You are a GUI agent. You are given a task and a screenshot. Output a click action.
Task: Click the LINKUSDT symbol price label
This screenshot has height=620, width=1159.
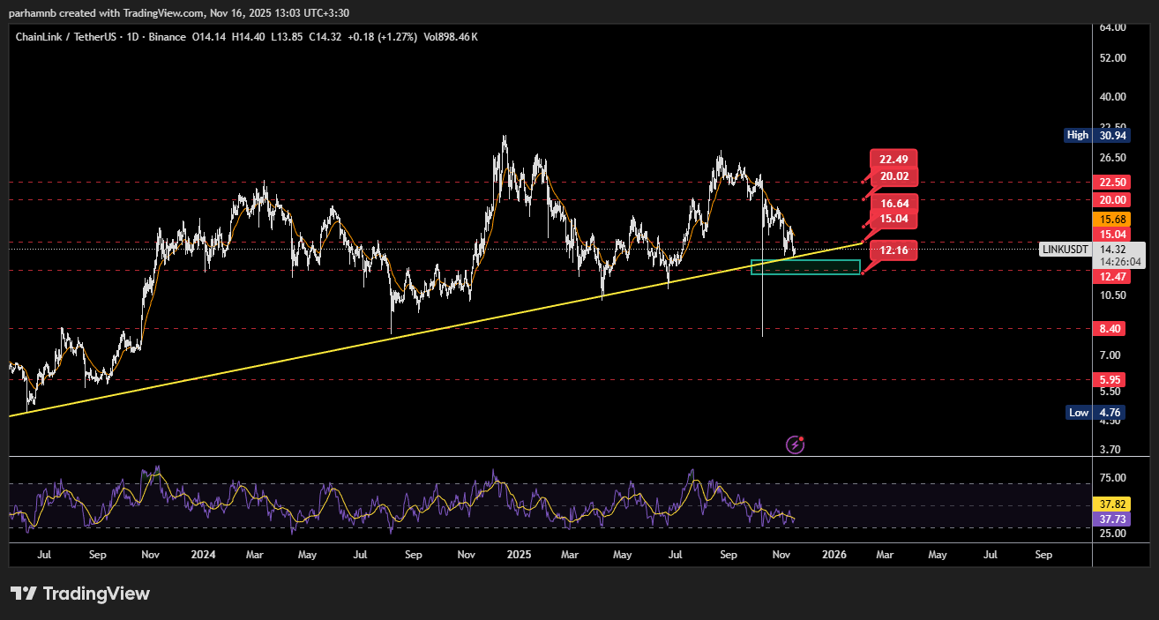coord(1066,250)
